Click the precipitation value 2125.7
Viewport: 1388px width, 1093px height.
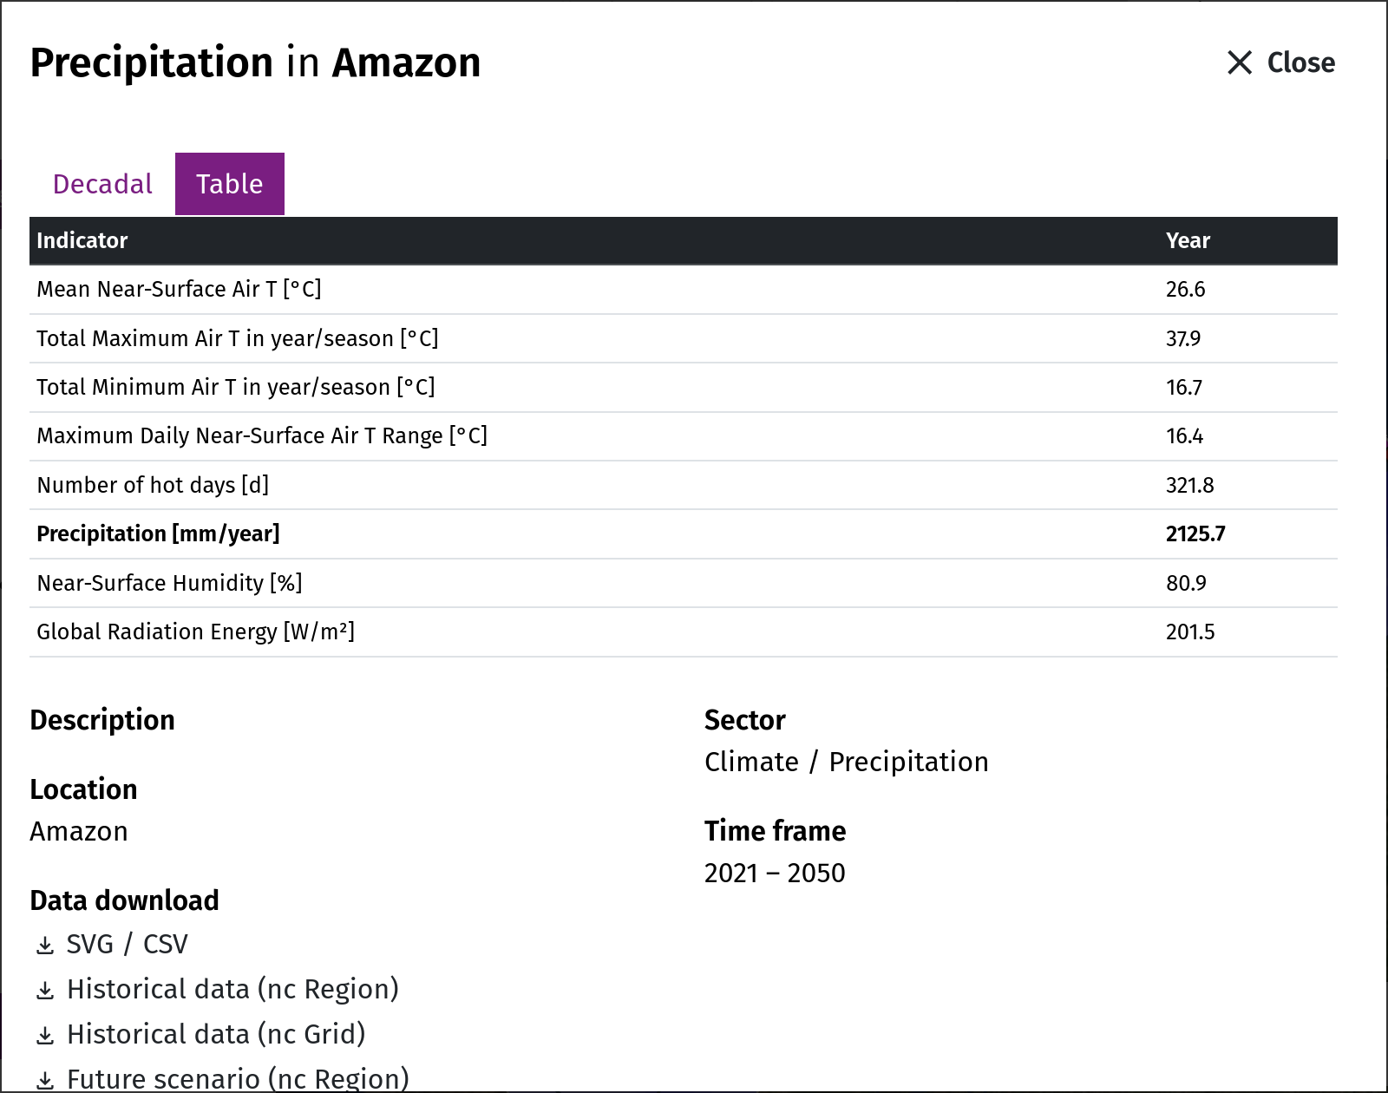(x=1195, y=533)
